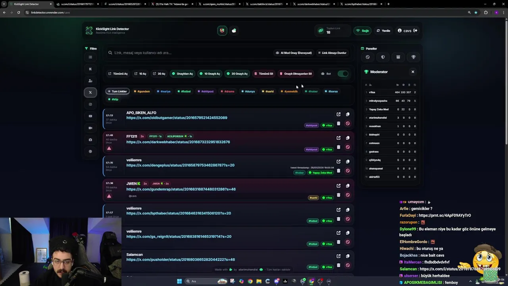Open the shield panel icon
This screenshot has width=508, height=286.
(x=383, y=57)
